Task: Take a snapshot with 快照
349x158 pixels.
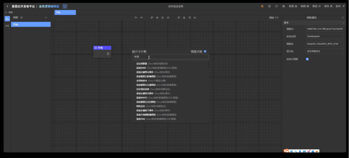Action: (x=305, y=6)
